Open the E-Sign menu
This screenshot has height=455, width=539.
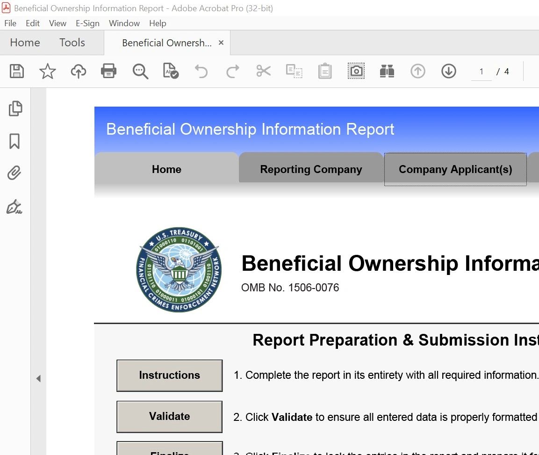[87, 23]
